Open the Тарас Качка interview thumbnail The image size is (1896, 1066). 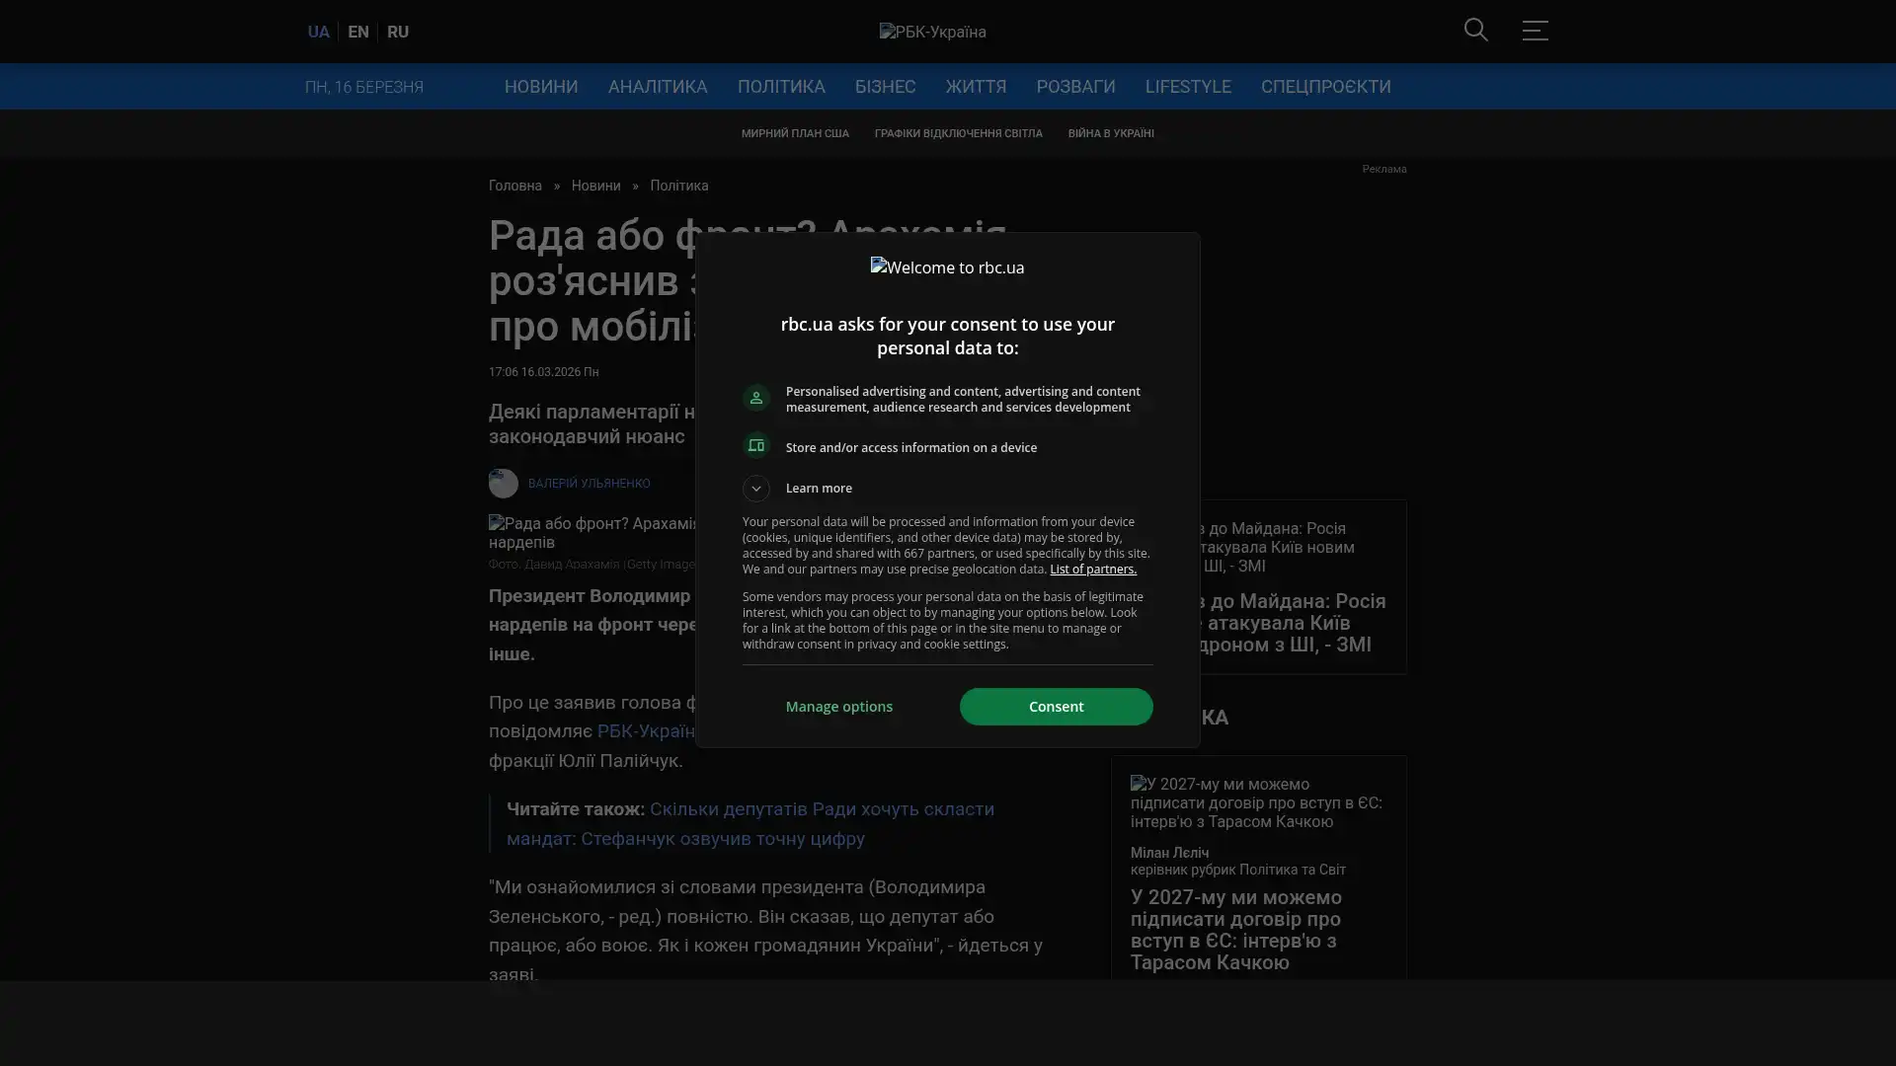tap(1257, 802)
